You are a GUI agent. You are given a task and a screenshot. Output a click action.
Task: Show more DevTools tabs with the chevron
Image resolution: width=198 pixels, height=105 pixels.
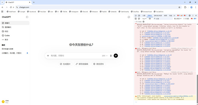(174, 16)
